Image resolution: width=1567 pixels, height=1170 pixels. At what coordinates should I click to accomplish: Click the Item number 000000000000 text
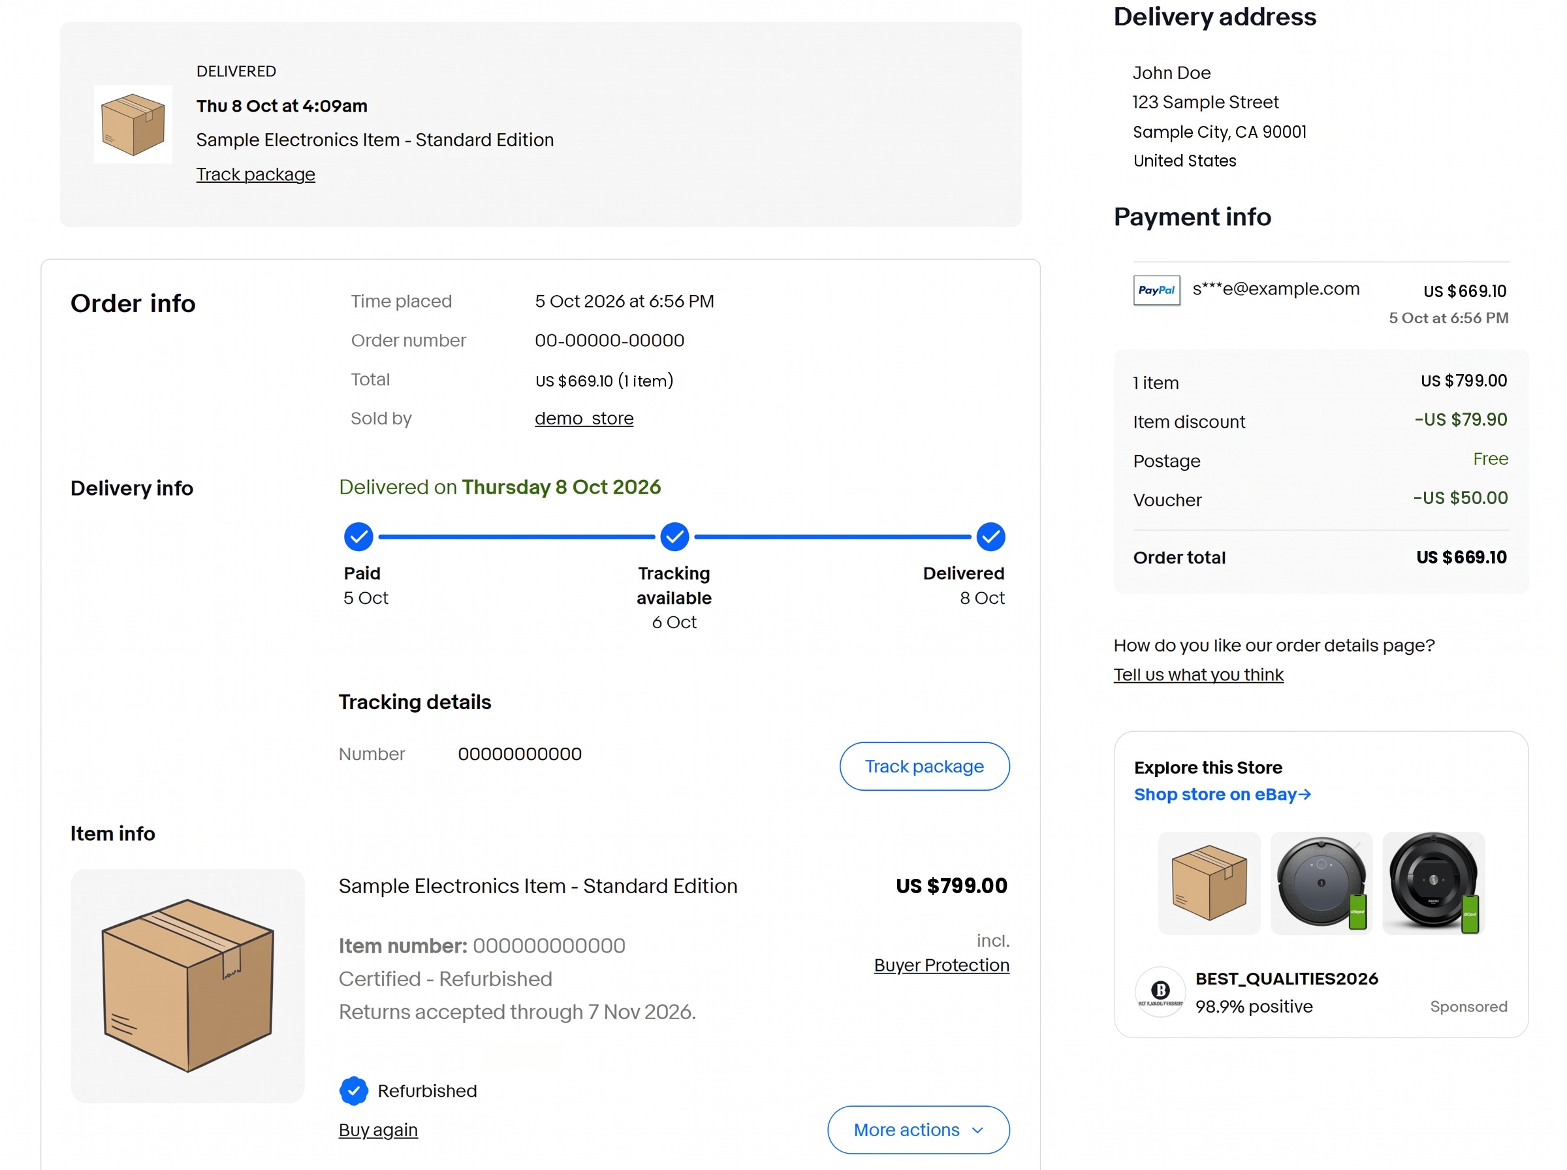tap(481, 945)
